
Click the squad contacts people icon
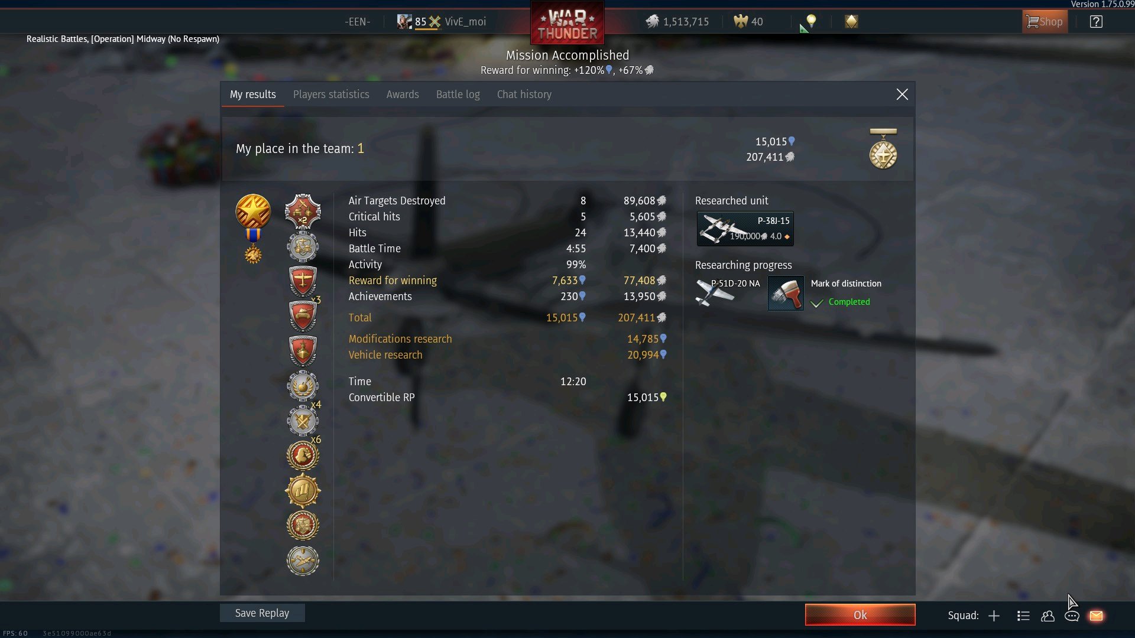(x=1048, y=616)
